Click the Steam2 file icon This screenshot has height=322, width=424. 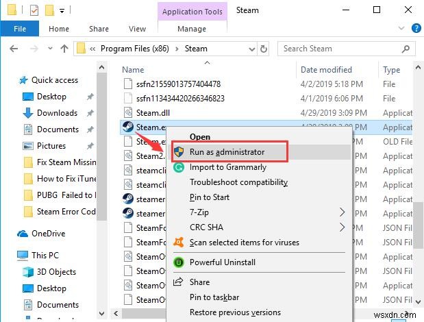point(128,156)
